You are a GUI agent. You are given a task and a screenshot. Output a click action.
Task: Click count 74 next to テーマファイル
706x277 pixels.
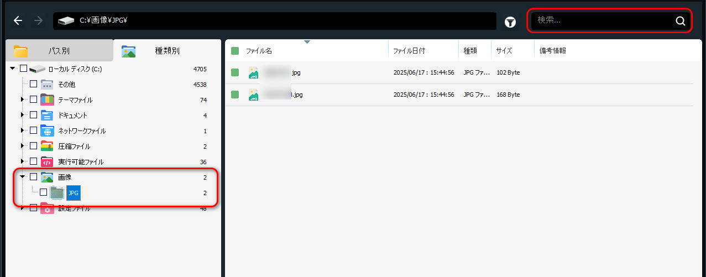pyautogui.click(x=203, y=100)
